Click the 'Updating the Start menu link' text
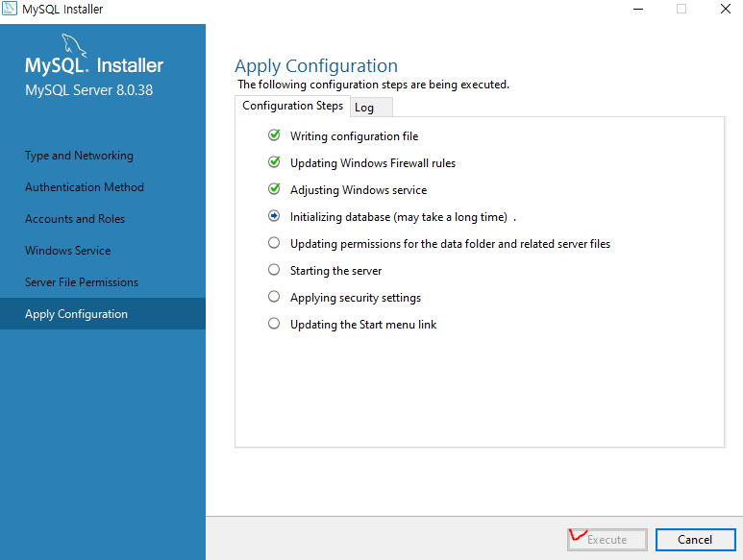The width and height of the screenshot is (743, 560). coord(363,325)
